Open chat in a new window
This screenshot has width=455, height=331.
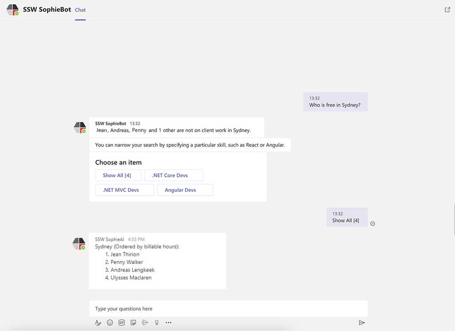pyautogui.click(x=447, y=9)
